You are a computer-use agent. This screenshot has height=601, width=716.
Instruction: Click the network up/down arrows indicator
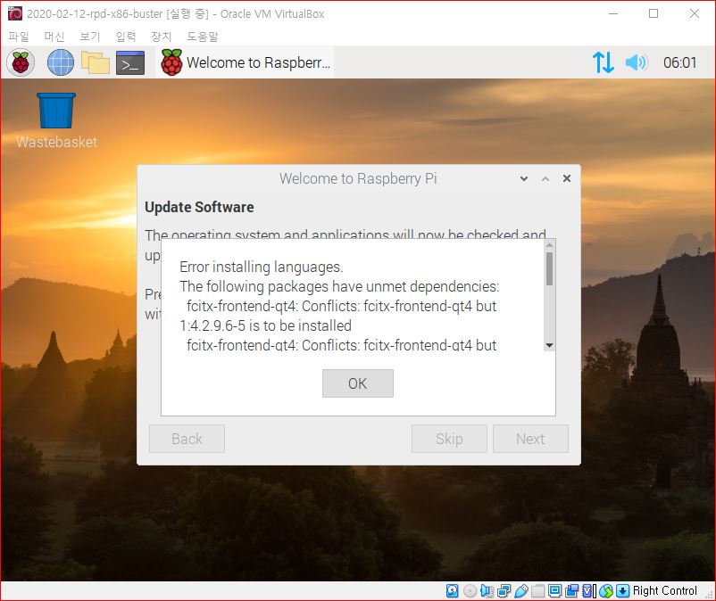pos(604,62)
